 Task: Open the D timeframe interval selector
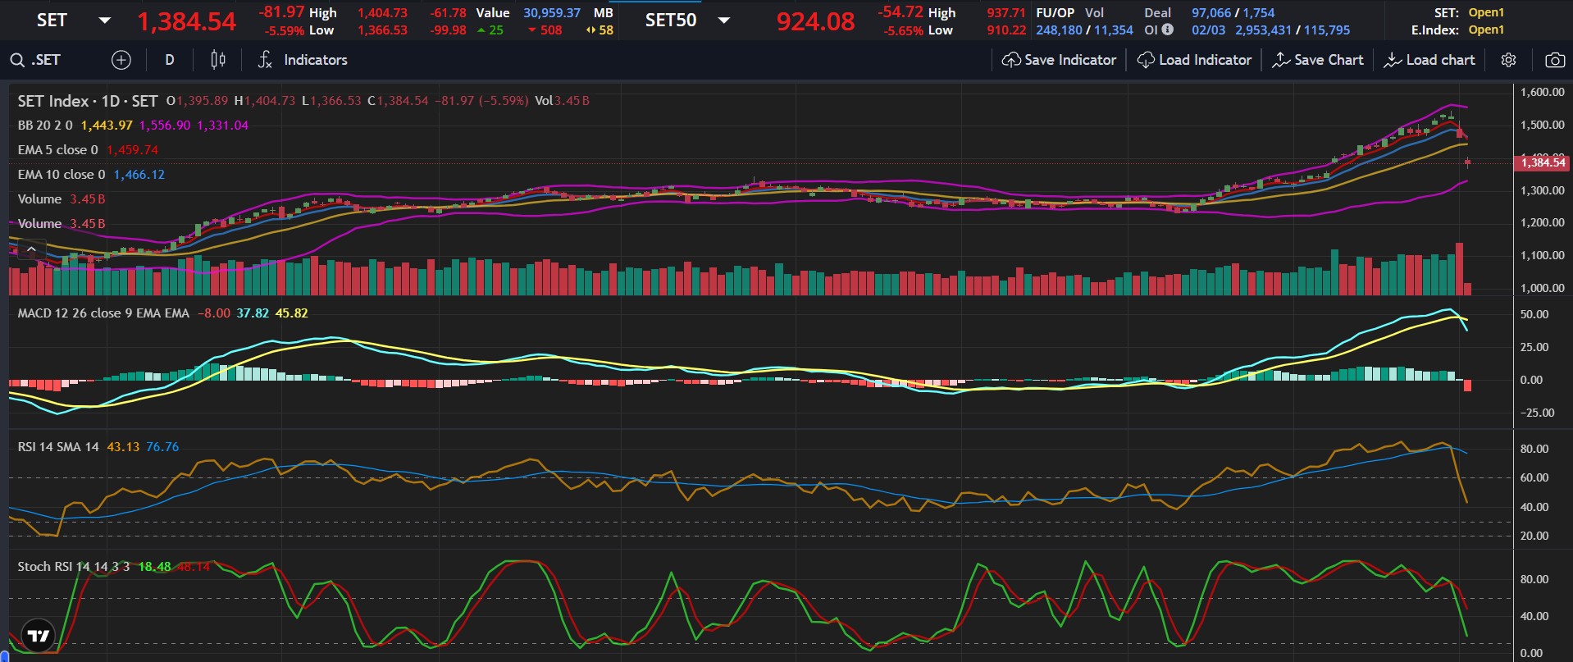pos(170,60)
